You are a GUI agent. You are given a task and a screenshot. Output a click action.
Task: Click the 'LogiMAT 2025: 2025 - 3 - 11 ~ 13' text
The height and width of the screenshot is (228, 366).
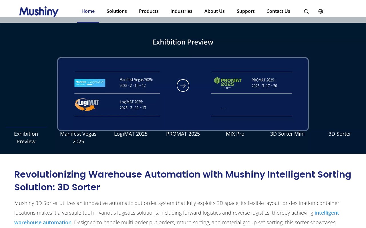[x=133, y=105]
